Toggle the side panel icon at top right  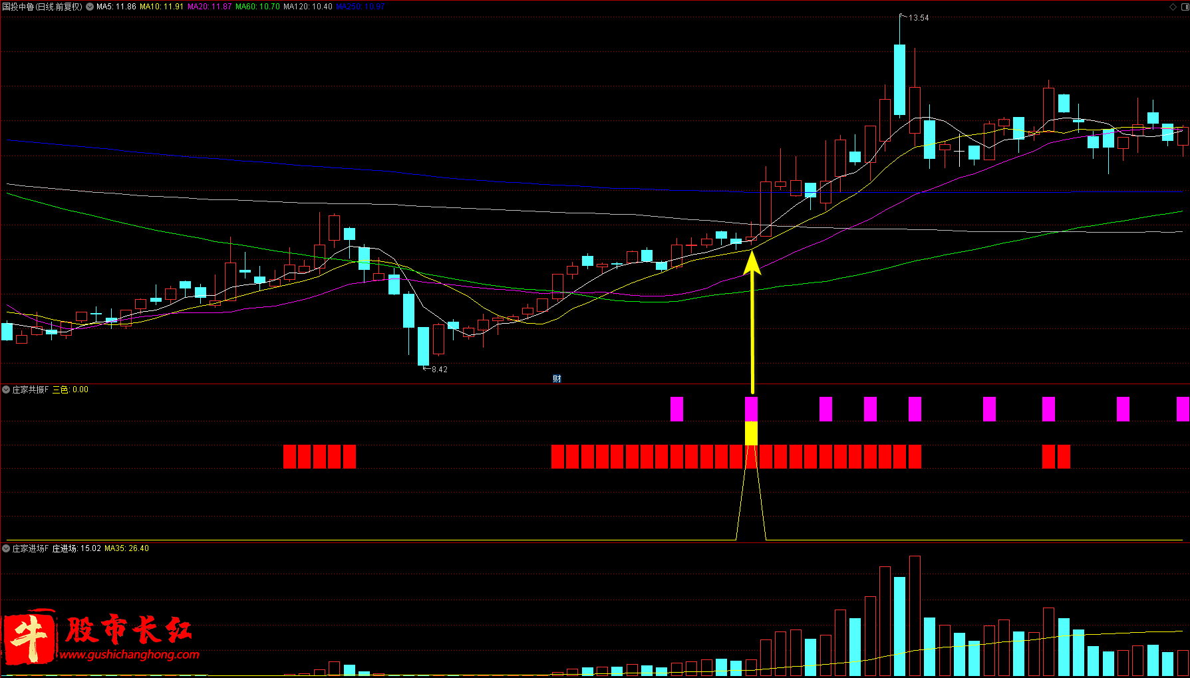[x=1184, y=7]
